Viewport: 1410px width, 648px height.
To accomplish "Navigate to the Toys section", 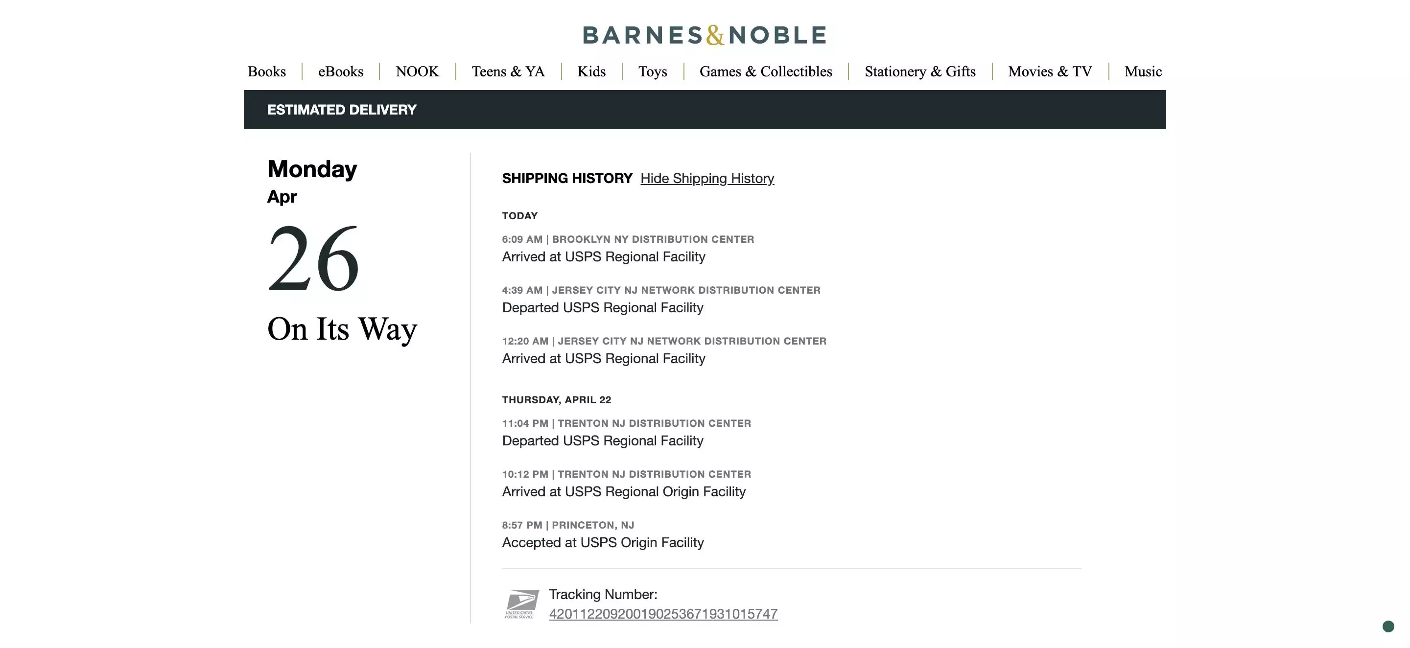I will [x=653, y=71].
